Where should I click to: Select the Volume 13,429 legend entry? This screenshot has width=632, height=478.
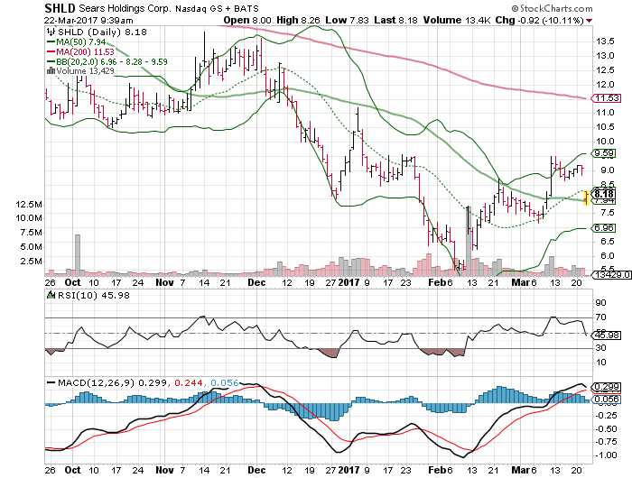pyautogui.click(x=81, y=71)
